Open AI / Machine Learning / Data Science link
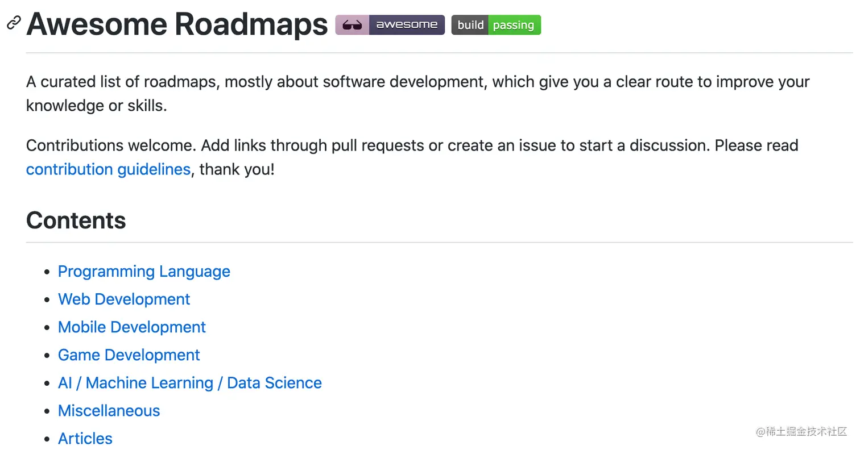 190,383
